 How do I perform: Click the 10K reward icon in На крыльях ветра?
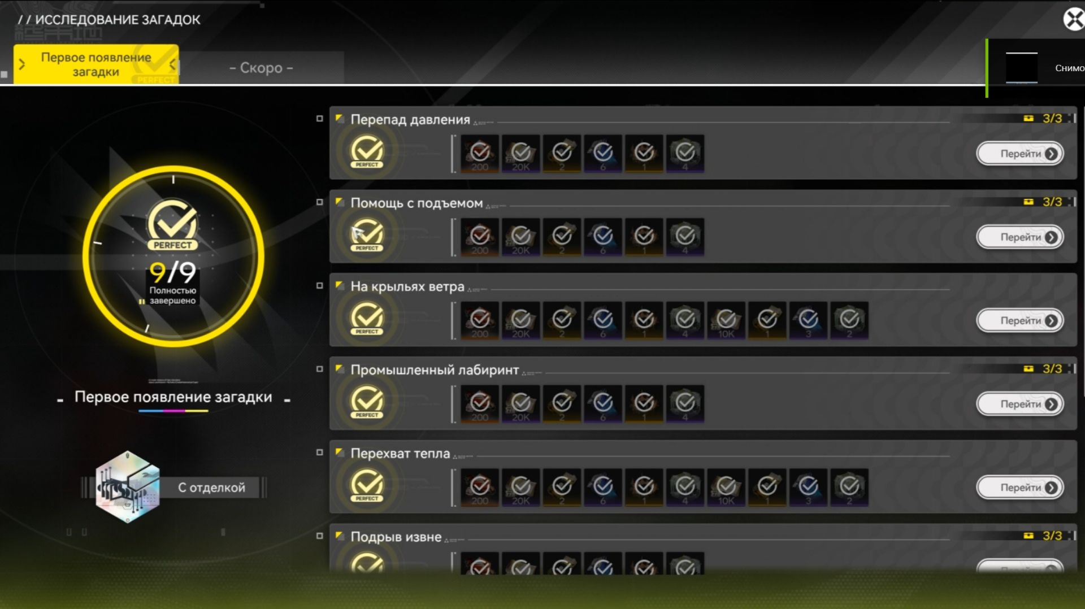click(x=726, y=320)
